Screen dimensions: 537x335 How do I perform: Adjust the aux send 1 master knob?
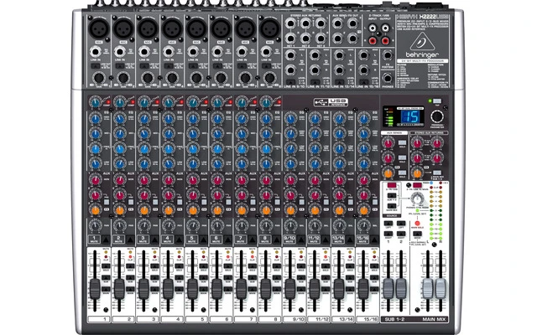388,143
